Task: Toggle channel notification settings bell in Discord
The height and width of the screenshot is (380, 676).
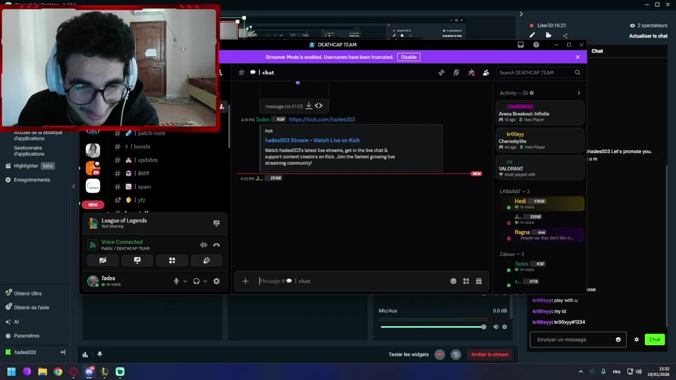Action: [456, 72]
